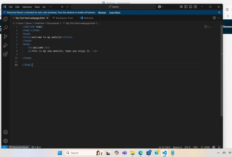Screen dimensions: 232x157
Task: Open the three-dot overflow menu after Go
Action: [51, 7]
